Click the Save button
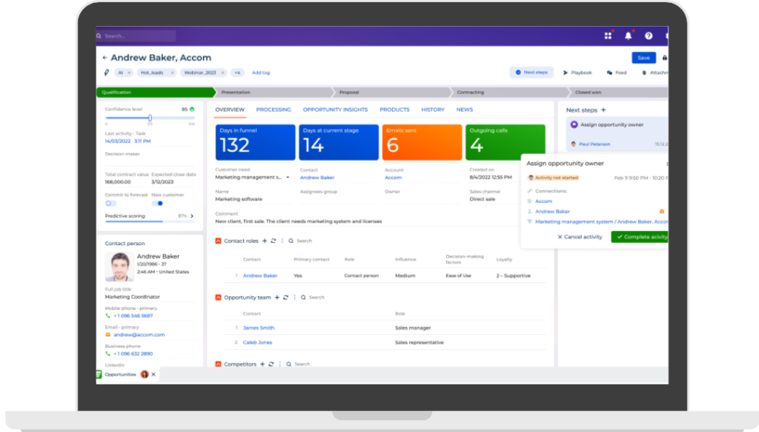Screen dimensions: 759x432 tap(643, 58)
